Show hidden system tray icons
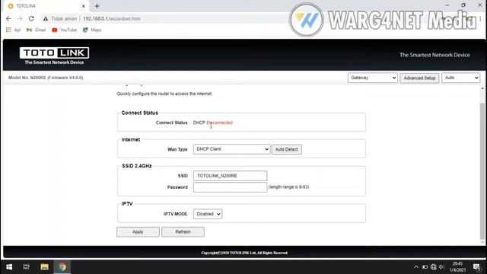 [x=416, y=267]
